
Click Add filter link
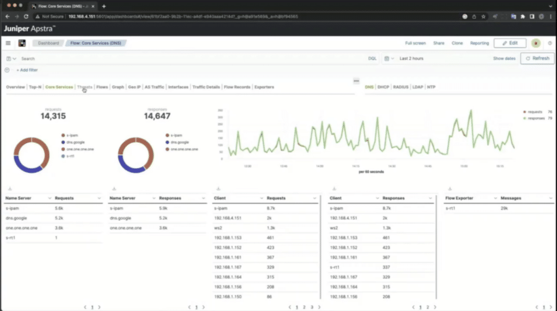[x=27, y=70]
